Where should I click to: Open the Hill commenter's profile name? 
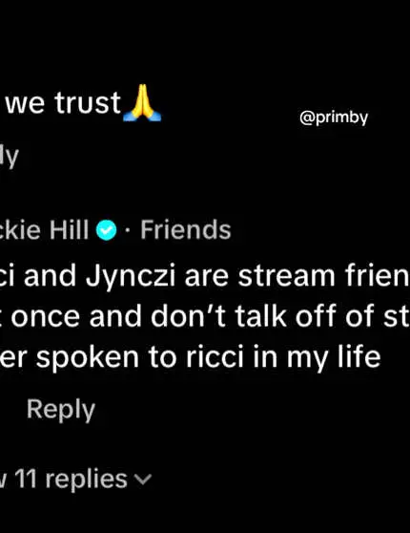(x=44, y=230)
